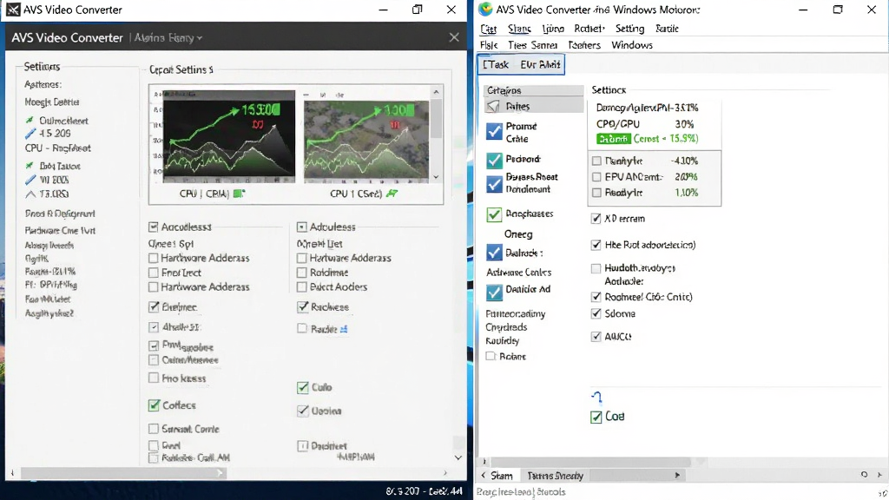Click the chart preview vertical scrollbar thumb
This screenshot has height=500, width=889.
[x=436, y=118]
